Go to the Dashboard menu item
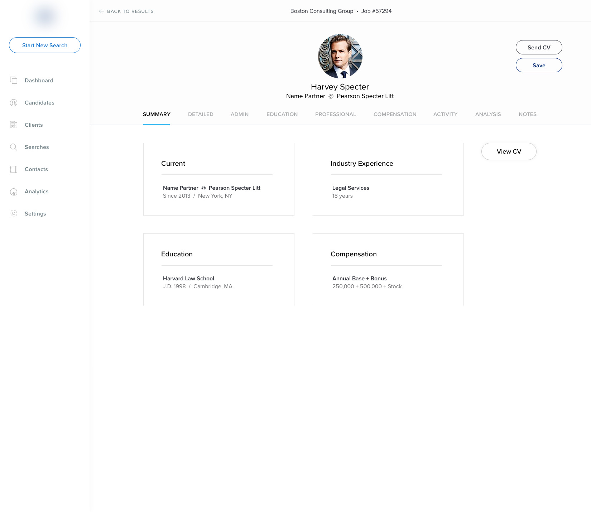591x512 pixels. [x=39, y=81]
